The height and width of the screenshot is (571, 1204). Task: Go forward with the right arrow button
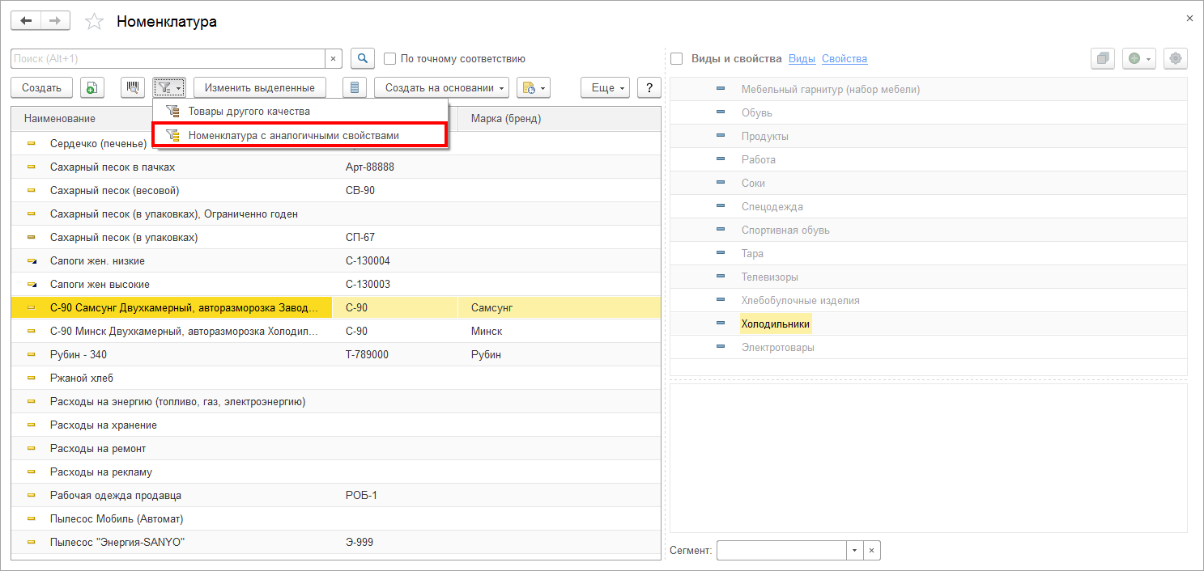click(55, 21)
